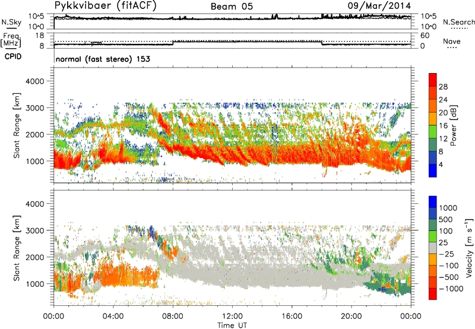Click the date '09/Mar/2014'

(x=379, y=6)
